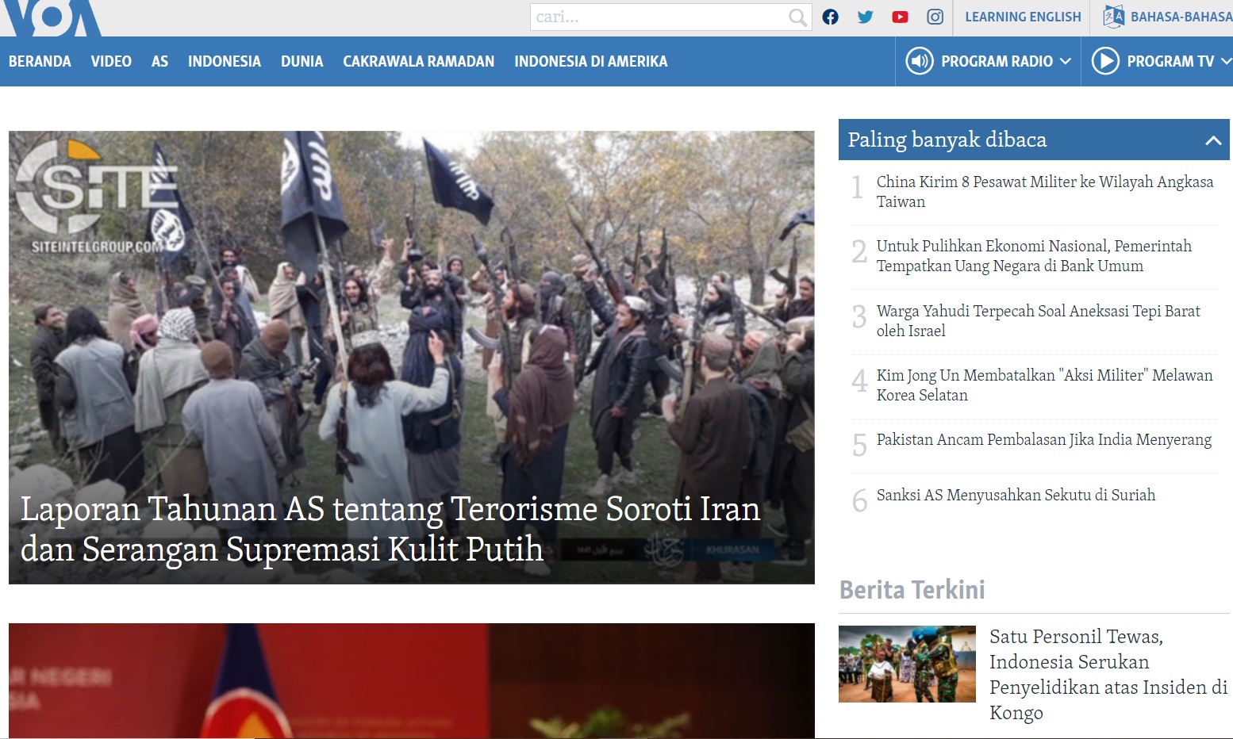Open the Video menu item

[x=111, y=61]
